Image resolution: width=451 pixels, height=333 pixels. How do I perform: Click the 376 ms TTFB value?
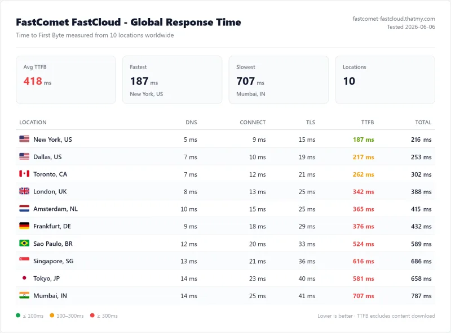click(x=364, y=226)
